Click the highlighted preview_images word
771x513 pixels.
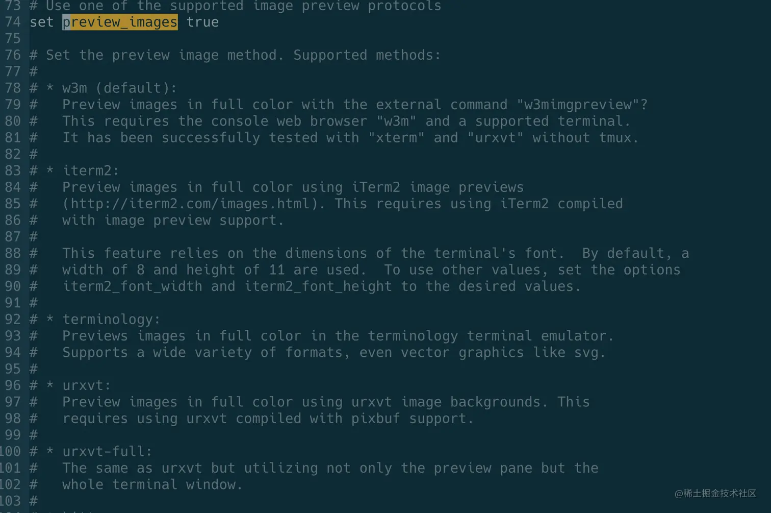point(120,22)
